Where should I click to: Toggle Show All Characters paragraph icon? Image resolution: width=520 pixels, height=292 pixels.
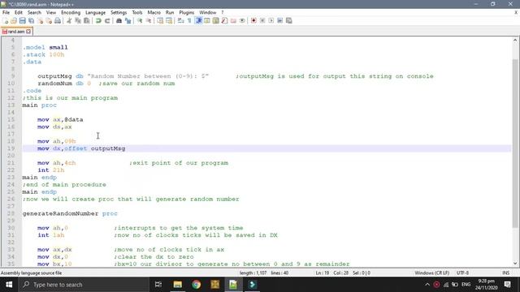click(189, 21)
